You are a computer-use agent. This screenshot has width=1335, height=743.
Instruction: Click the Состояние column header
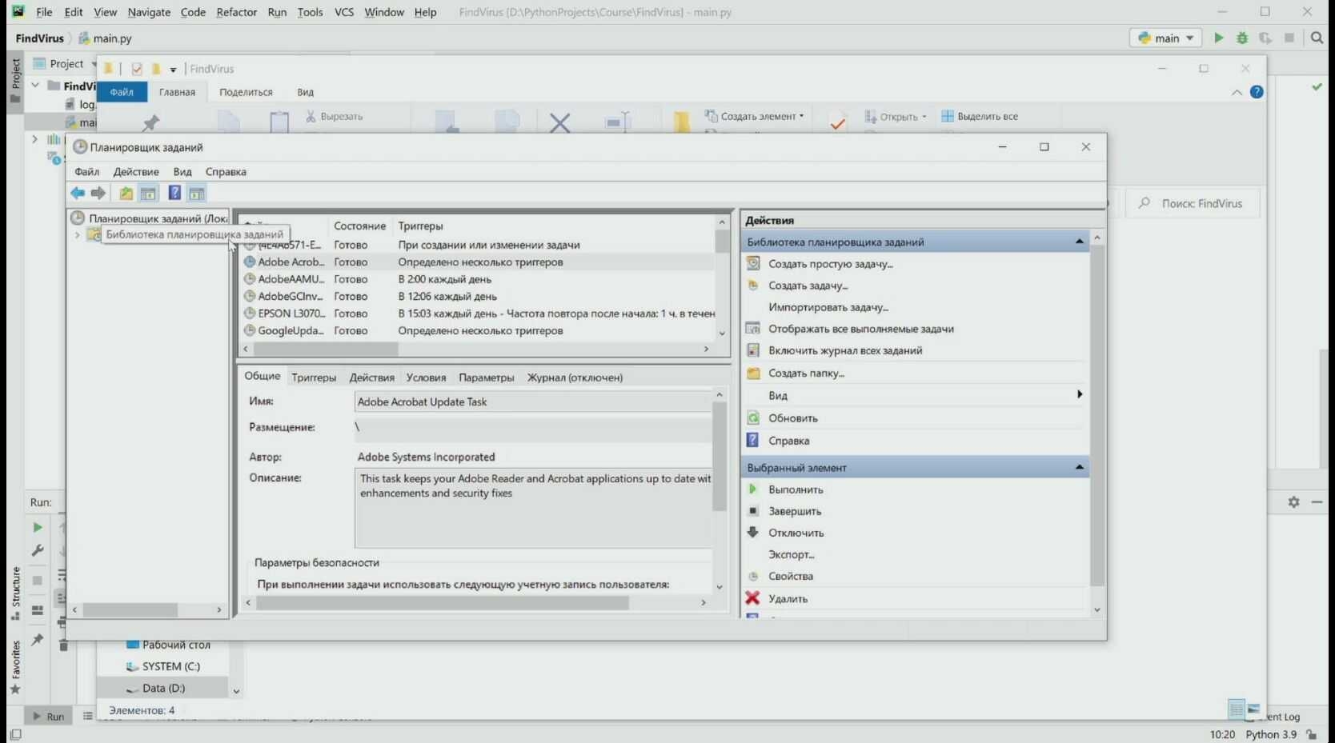click(360, 226)
